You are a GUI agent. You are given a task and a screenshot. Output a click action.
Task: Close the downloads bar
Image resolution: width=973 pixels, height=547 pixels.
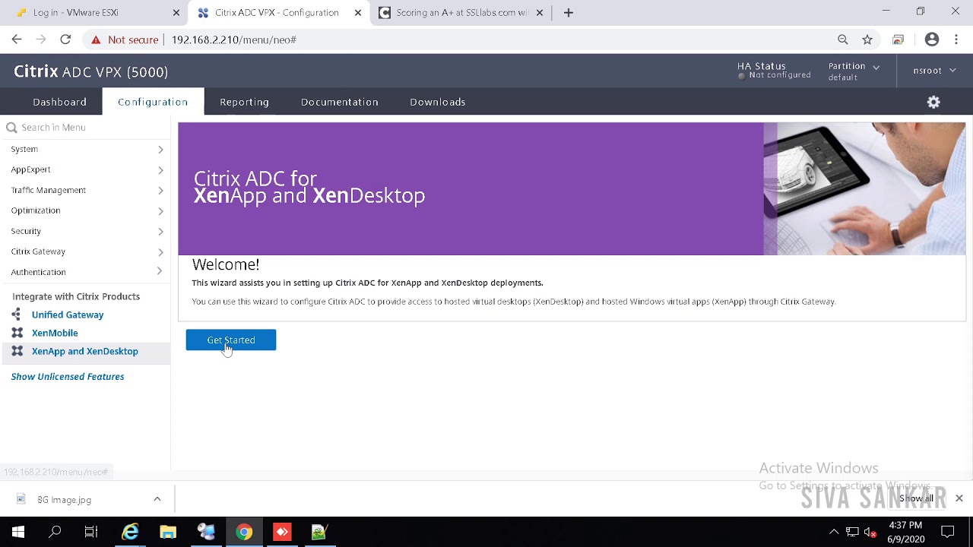tap(959, 498)
